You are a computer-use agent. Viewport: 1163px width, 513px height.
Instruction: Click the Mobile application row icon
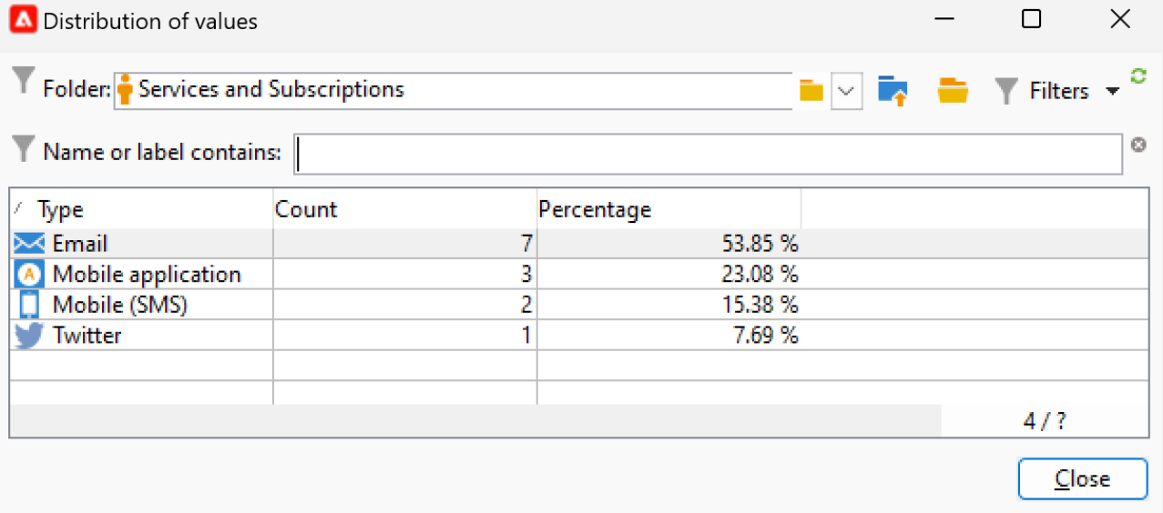point(30,275)
